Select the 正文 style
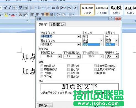Image resolution: width=136 pixels, height=108 pixels. (87, 10)
